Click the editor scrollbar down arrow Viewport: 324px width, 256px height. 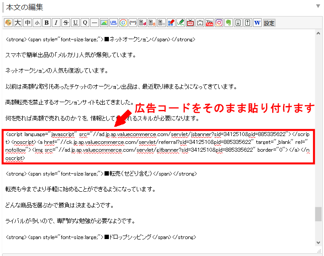(318, 243)
